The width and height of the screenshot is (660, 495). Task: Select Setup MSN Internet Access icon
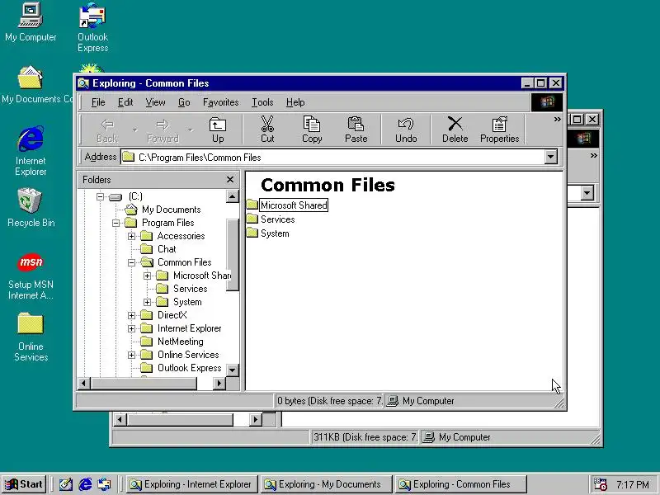pyautogui.click(x=31, y=276)
